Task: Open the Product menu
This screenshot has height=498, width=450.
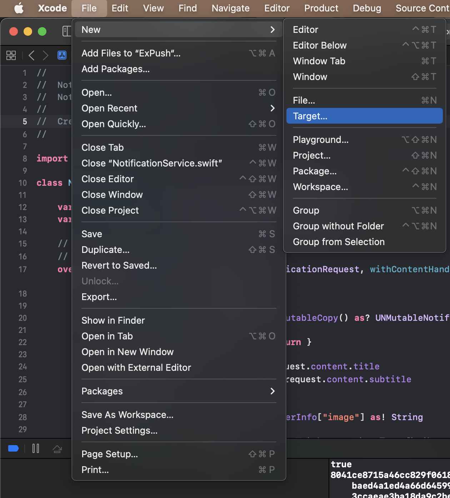Action: pos(321,8)
